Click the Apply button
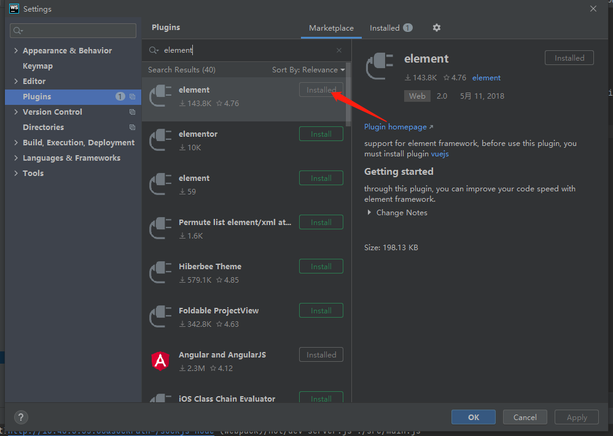This screenshot has height=436, width=613. [x=577, y=417]
